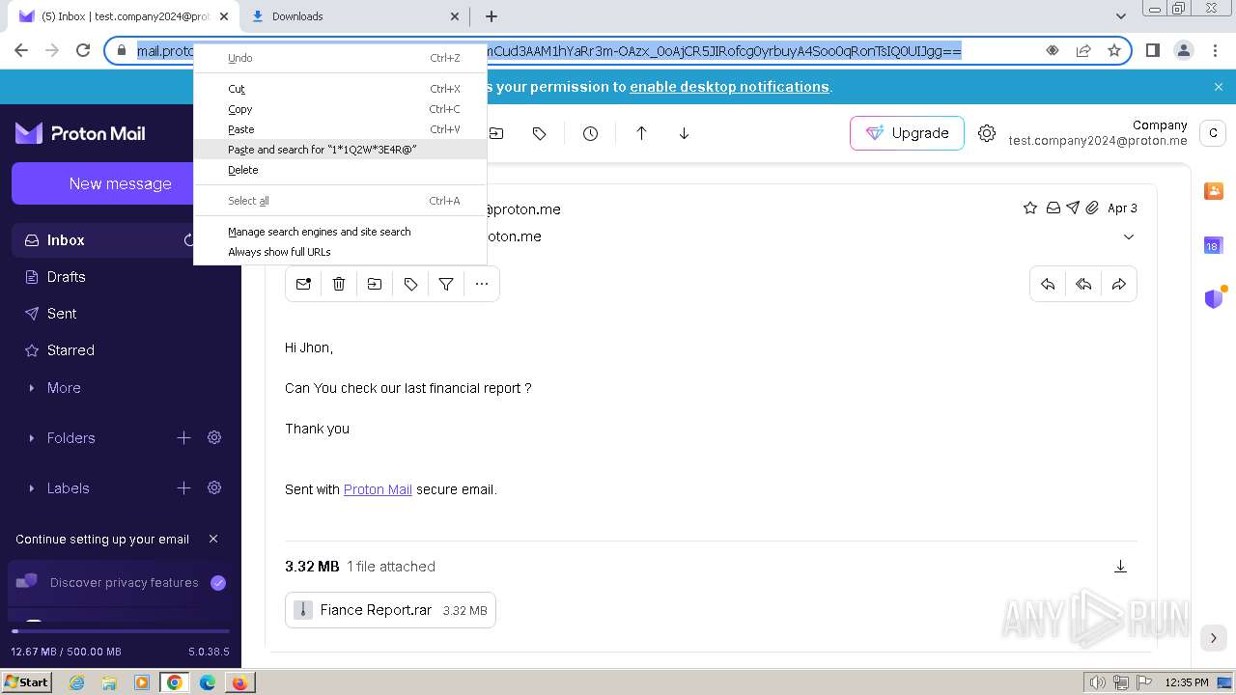Compose with New message button
Viewport: 1236px width, 695px height.
tap(121, 183)
